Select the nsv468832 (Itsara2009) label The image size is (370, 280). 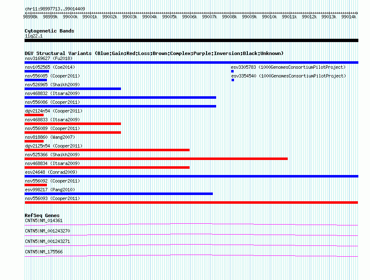tap(52, 93)
